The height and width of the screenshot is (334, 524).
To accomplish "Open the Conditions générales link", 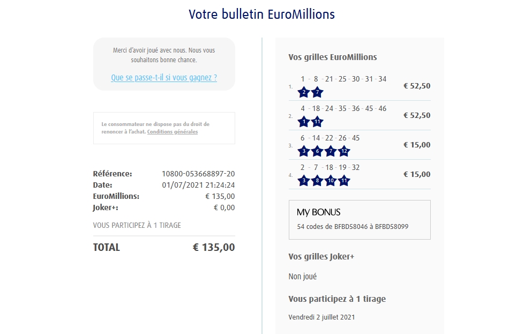I will (173, 132).
